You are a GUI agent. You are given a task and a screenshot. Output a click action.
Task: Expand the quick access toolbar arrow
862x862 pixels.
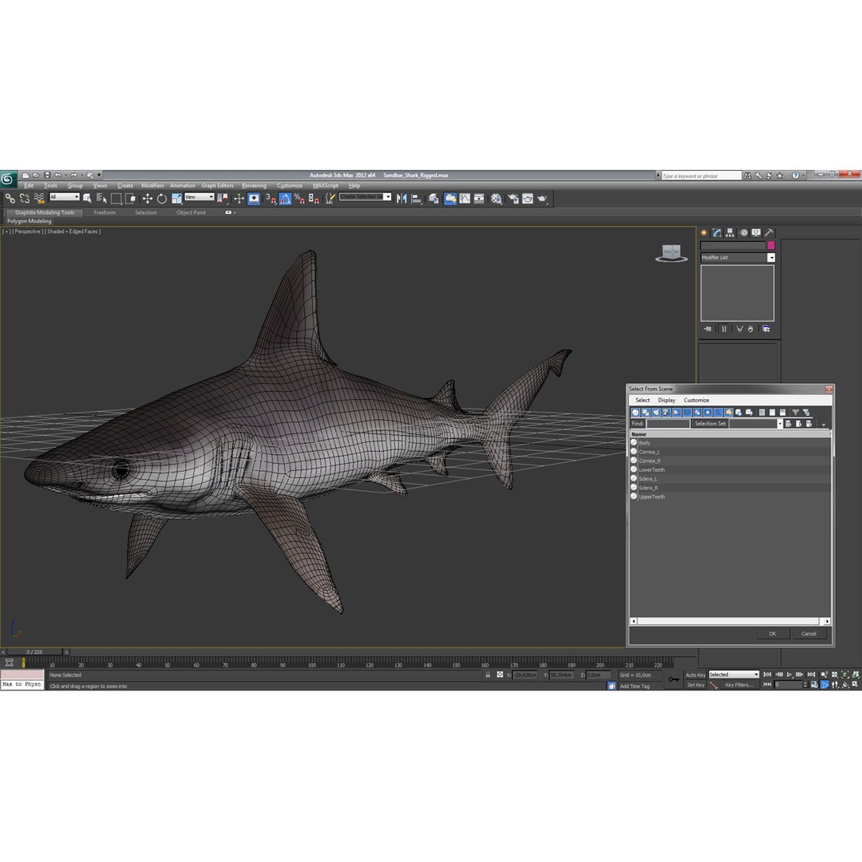pyautogui.click(x=99, y=175)
